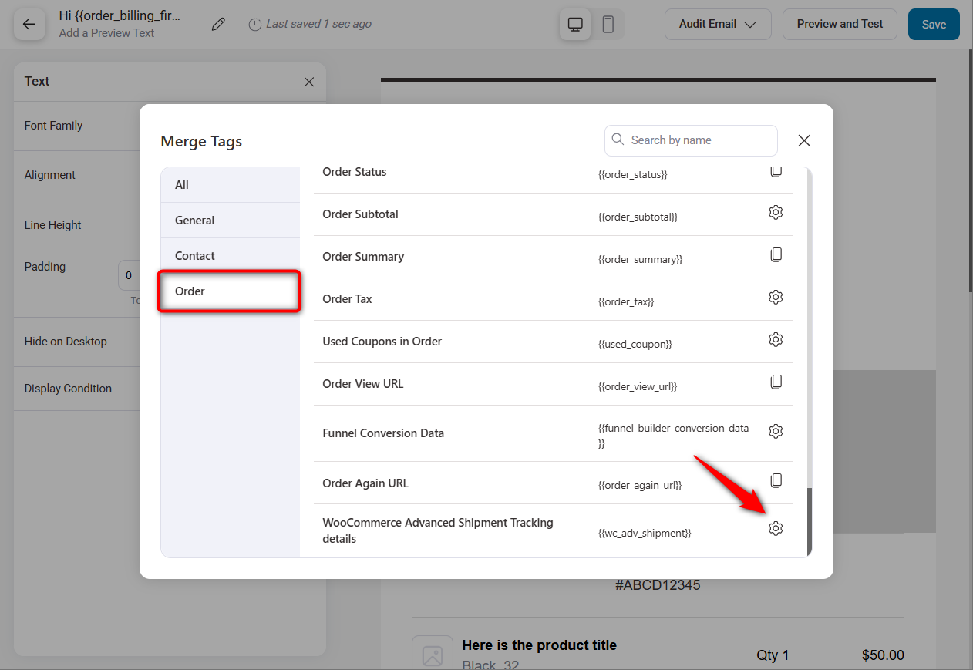Click the Padding value input field
Screen dimensions: 973x670
click(x=129, y=275)
